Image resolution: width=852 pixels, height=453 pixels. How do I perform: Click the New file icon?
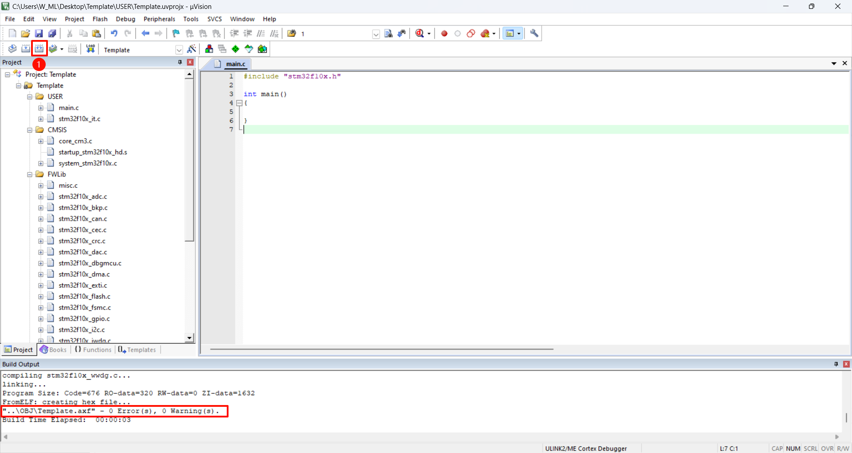tap(12, 33)
